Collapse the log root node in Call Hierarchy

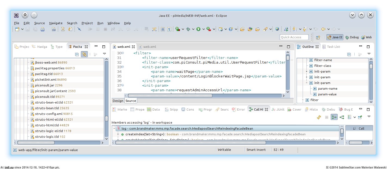coord(113,129)
